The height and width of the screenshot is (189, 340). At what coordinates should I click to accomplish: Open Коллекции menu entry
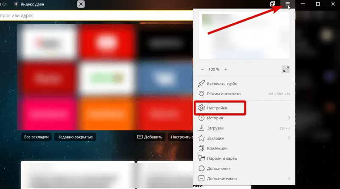[244, 148]
